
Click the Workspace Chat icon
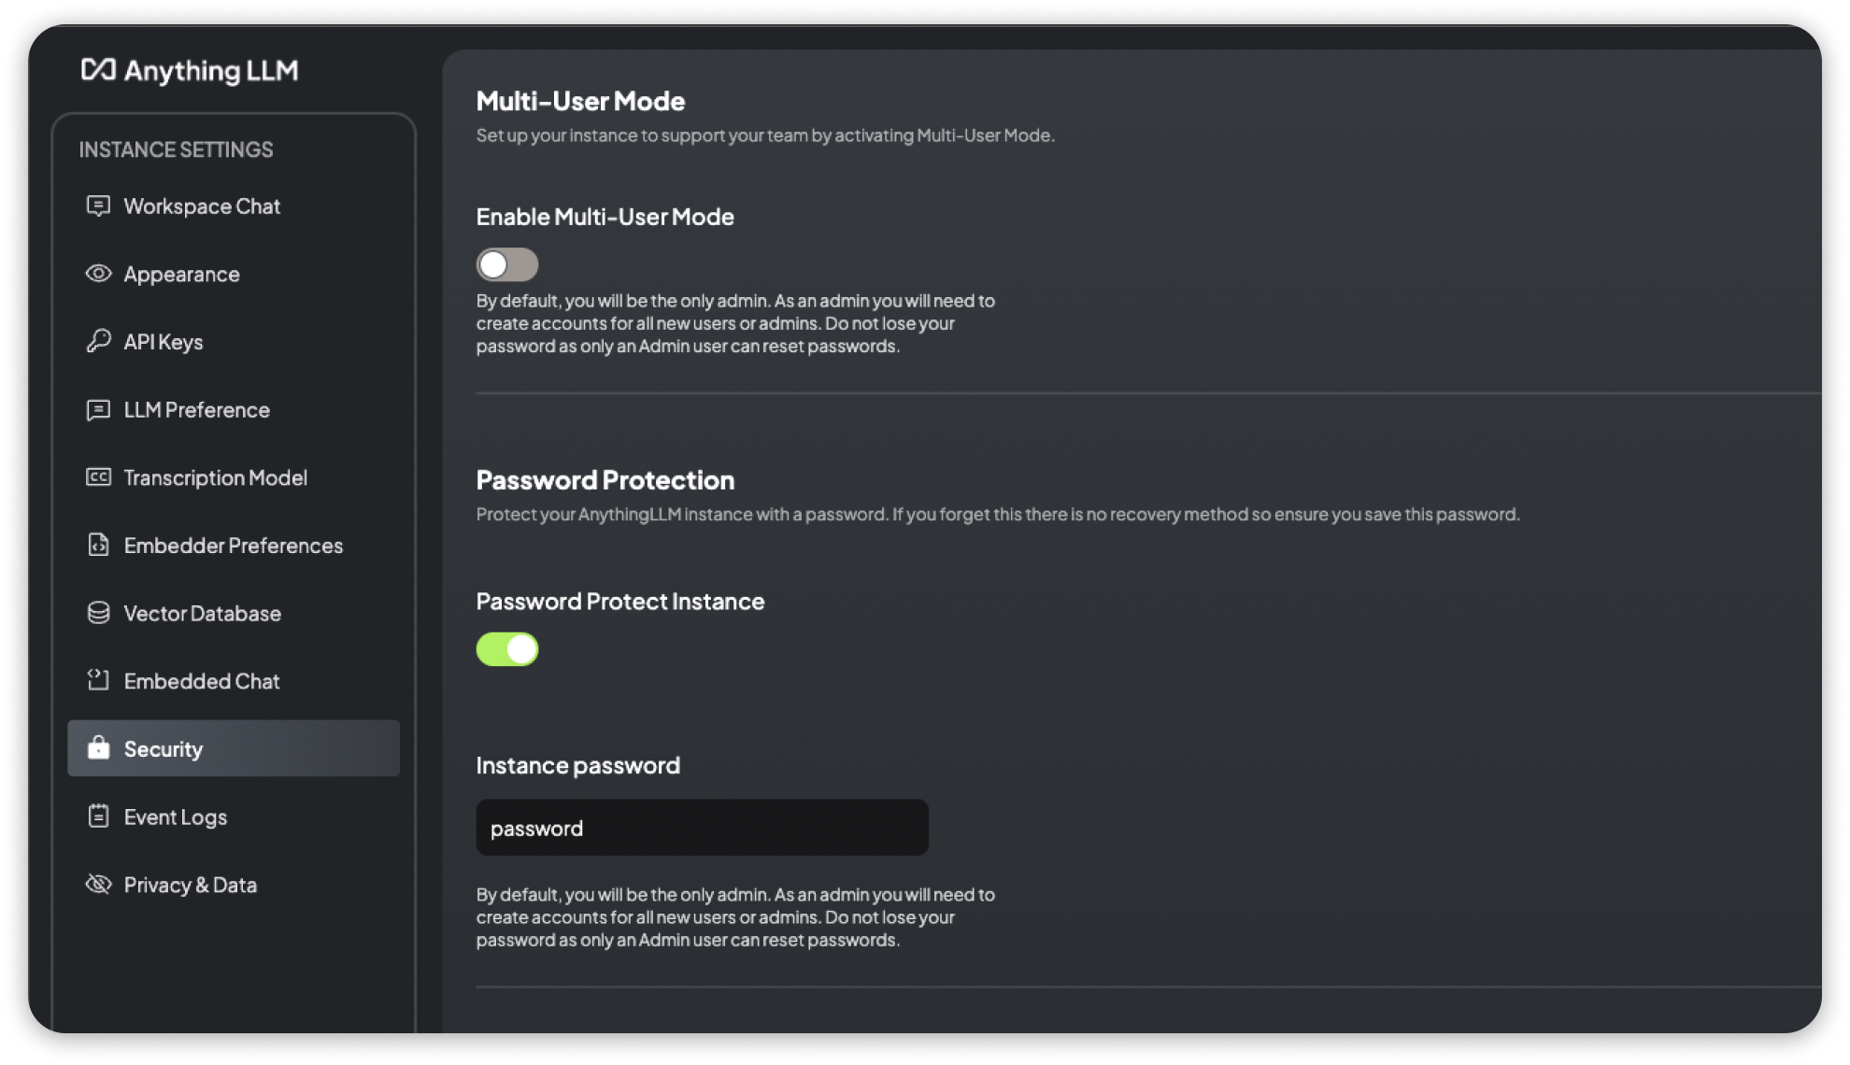[x=100, y=206]
